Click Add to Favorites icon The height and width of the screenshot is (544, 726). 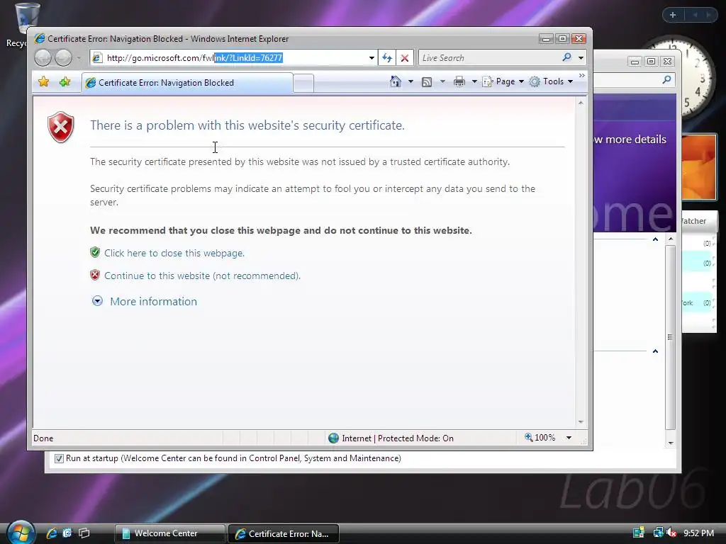pyautogui.click(x=65, y=82)
